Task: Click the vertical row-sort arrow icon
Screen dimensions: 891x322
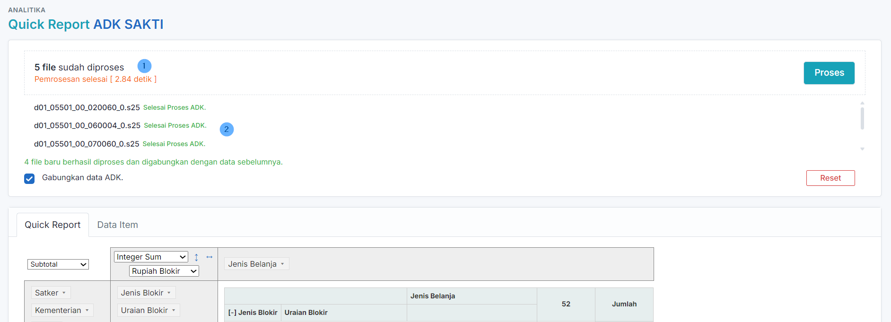Action: coord(196,257)
